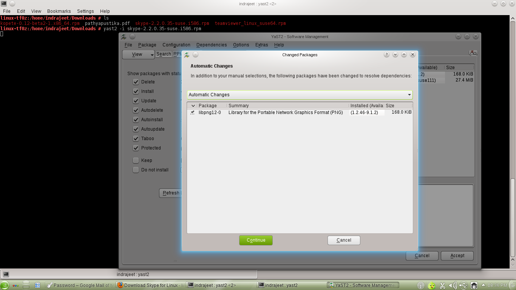Enable the Keep package status filter
Viewport: 516px width, 290px height.
(x=136, y=160)
